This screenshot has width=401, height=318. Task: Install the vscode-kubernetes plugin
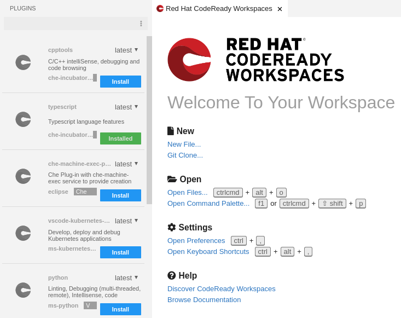coord(120,252)
